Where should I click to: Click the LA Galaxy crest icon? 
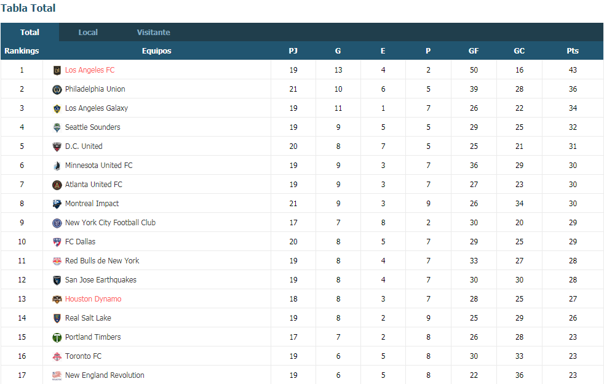pyautogui.click(x=57, y=108)
